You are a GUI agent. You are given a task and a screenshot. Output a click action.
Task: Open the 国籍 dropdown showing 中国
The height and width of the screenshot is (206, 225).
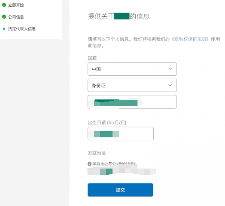pos(132,69)
